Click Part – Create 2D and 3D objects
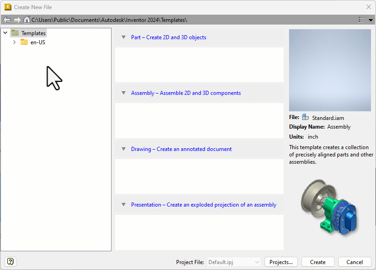The width and height of the screenshot is (376, 270). pos(168,37)
